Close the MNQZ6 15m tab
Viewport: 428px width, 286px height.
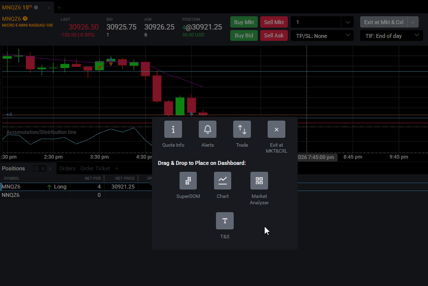point(49,8)
